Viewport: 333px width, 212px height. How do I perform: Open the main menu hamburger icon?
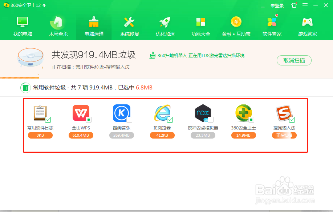(x=305, y=5)
